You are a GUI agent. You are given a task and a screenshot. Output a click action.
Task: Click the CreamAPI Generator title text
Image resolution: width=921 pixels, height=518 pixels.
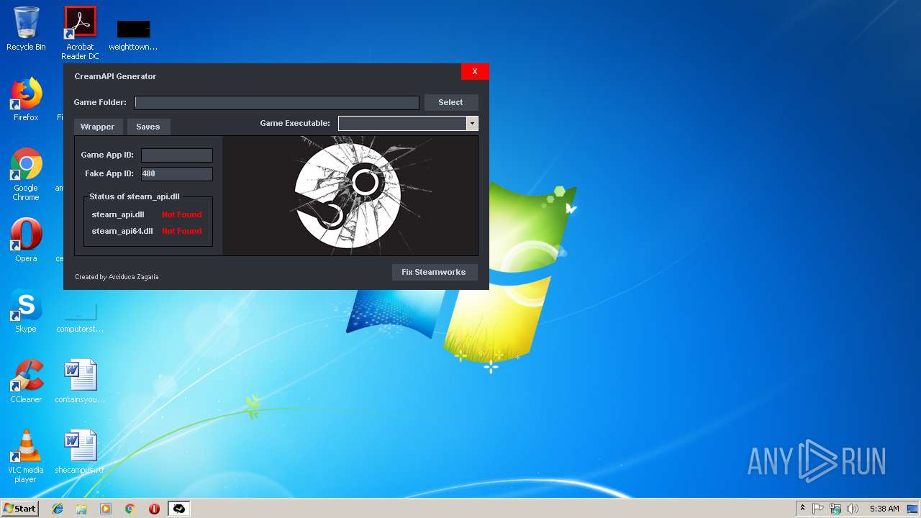(x=115, y=76)
